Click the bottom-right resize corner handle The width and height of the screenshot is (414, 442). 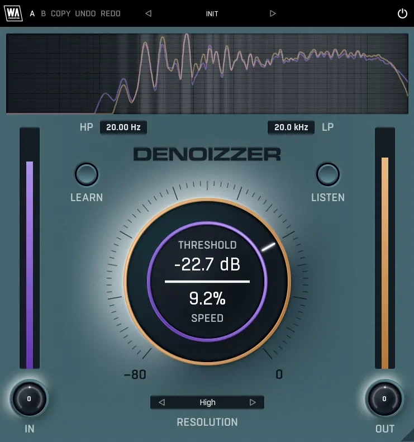(408, 436)
